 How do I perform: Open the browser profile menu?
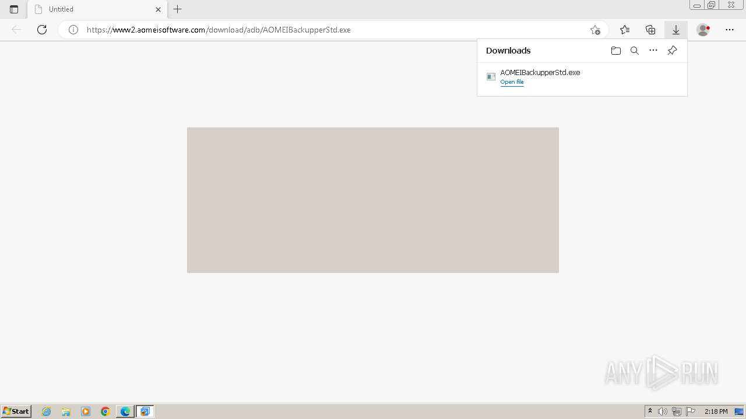pyautogui.click(x=703, y=30)
